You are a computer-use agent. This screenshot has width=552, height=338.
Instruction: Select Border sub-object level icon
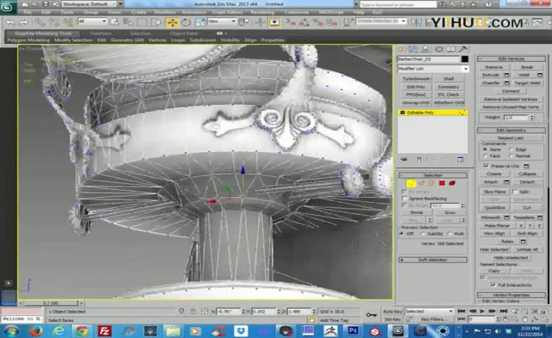point(431,183)
